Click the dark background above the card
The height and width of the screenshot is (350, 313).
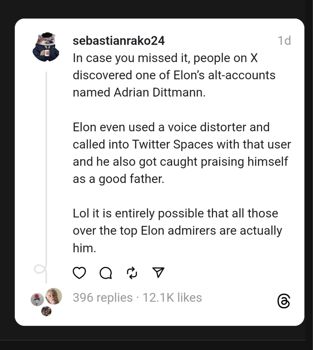pyautogui.click(x=156, y=9)
